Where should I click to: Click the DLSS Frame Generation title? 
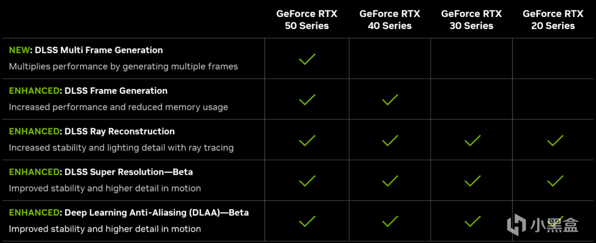pos(116,91)
